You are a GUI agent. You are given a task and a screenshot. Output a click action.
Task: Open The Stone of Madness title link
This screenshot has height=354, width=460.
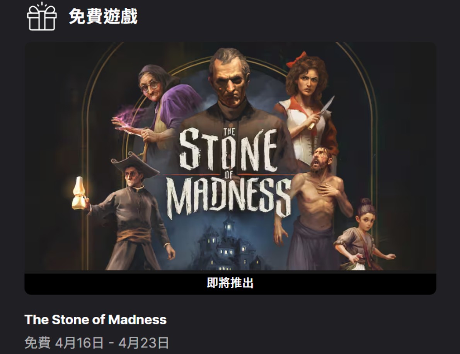(x=95, y=319)
